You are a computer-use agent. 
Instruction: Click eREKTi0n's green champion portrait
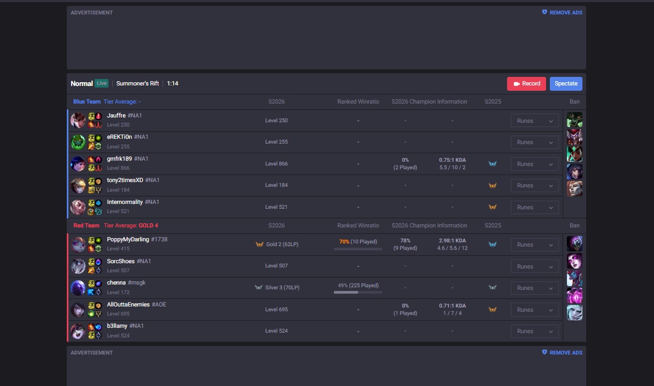pyautogui.click(x=78, y=141)
